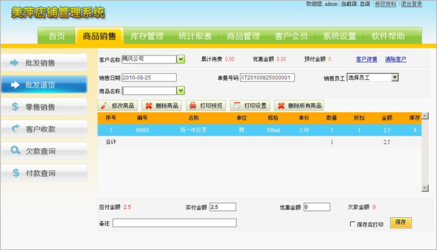Click the 优惠金额 input field at bottom
Screen dimensions: 437x250
tap(317, 207)
